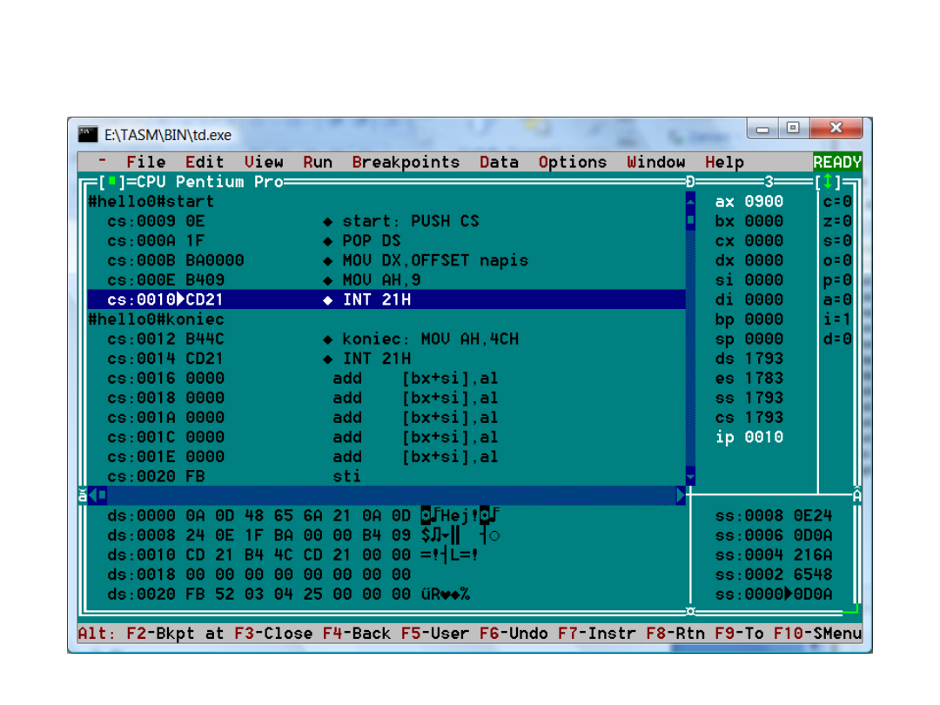Open the system menu dash icon
This screenshot has width=940, height=705.
click(102, 162)
